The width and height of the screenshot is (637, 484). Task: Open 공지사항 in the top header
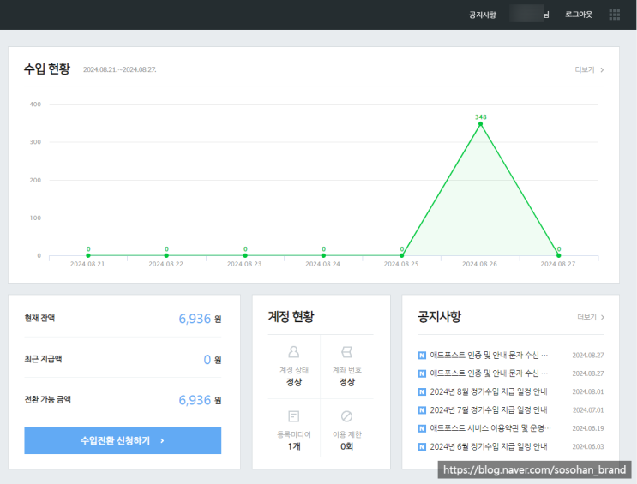pyautogui.click(x=482, y=15)
